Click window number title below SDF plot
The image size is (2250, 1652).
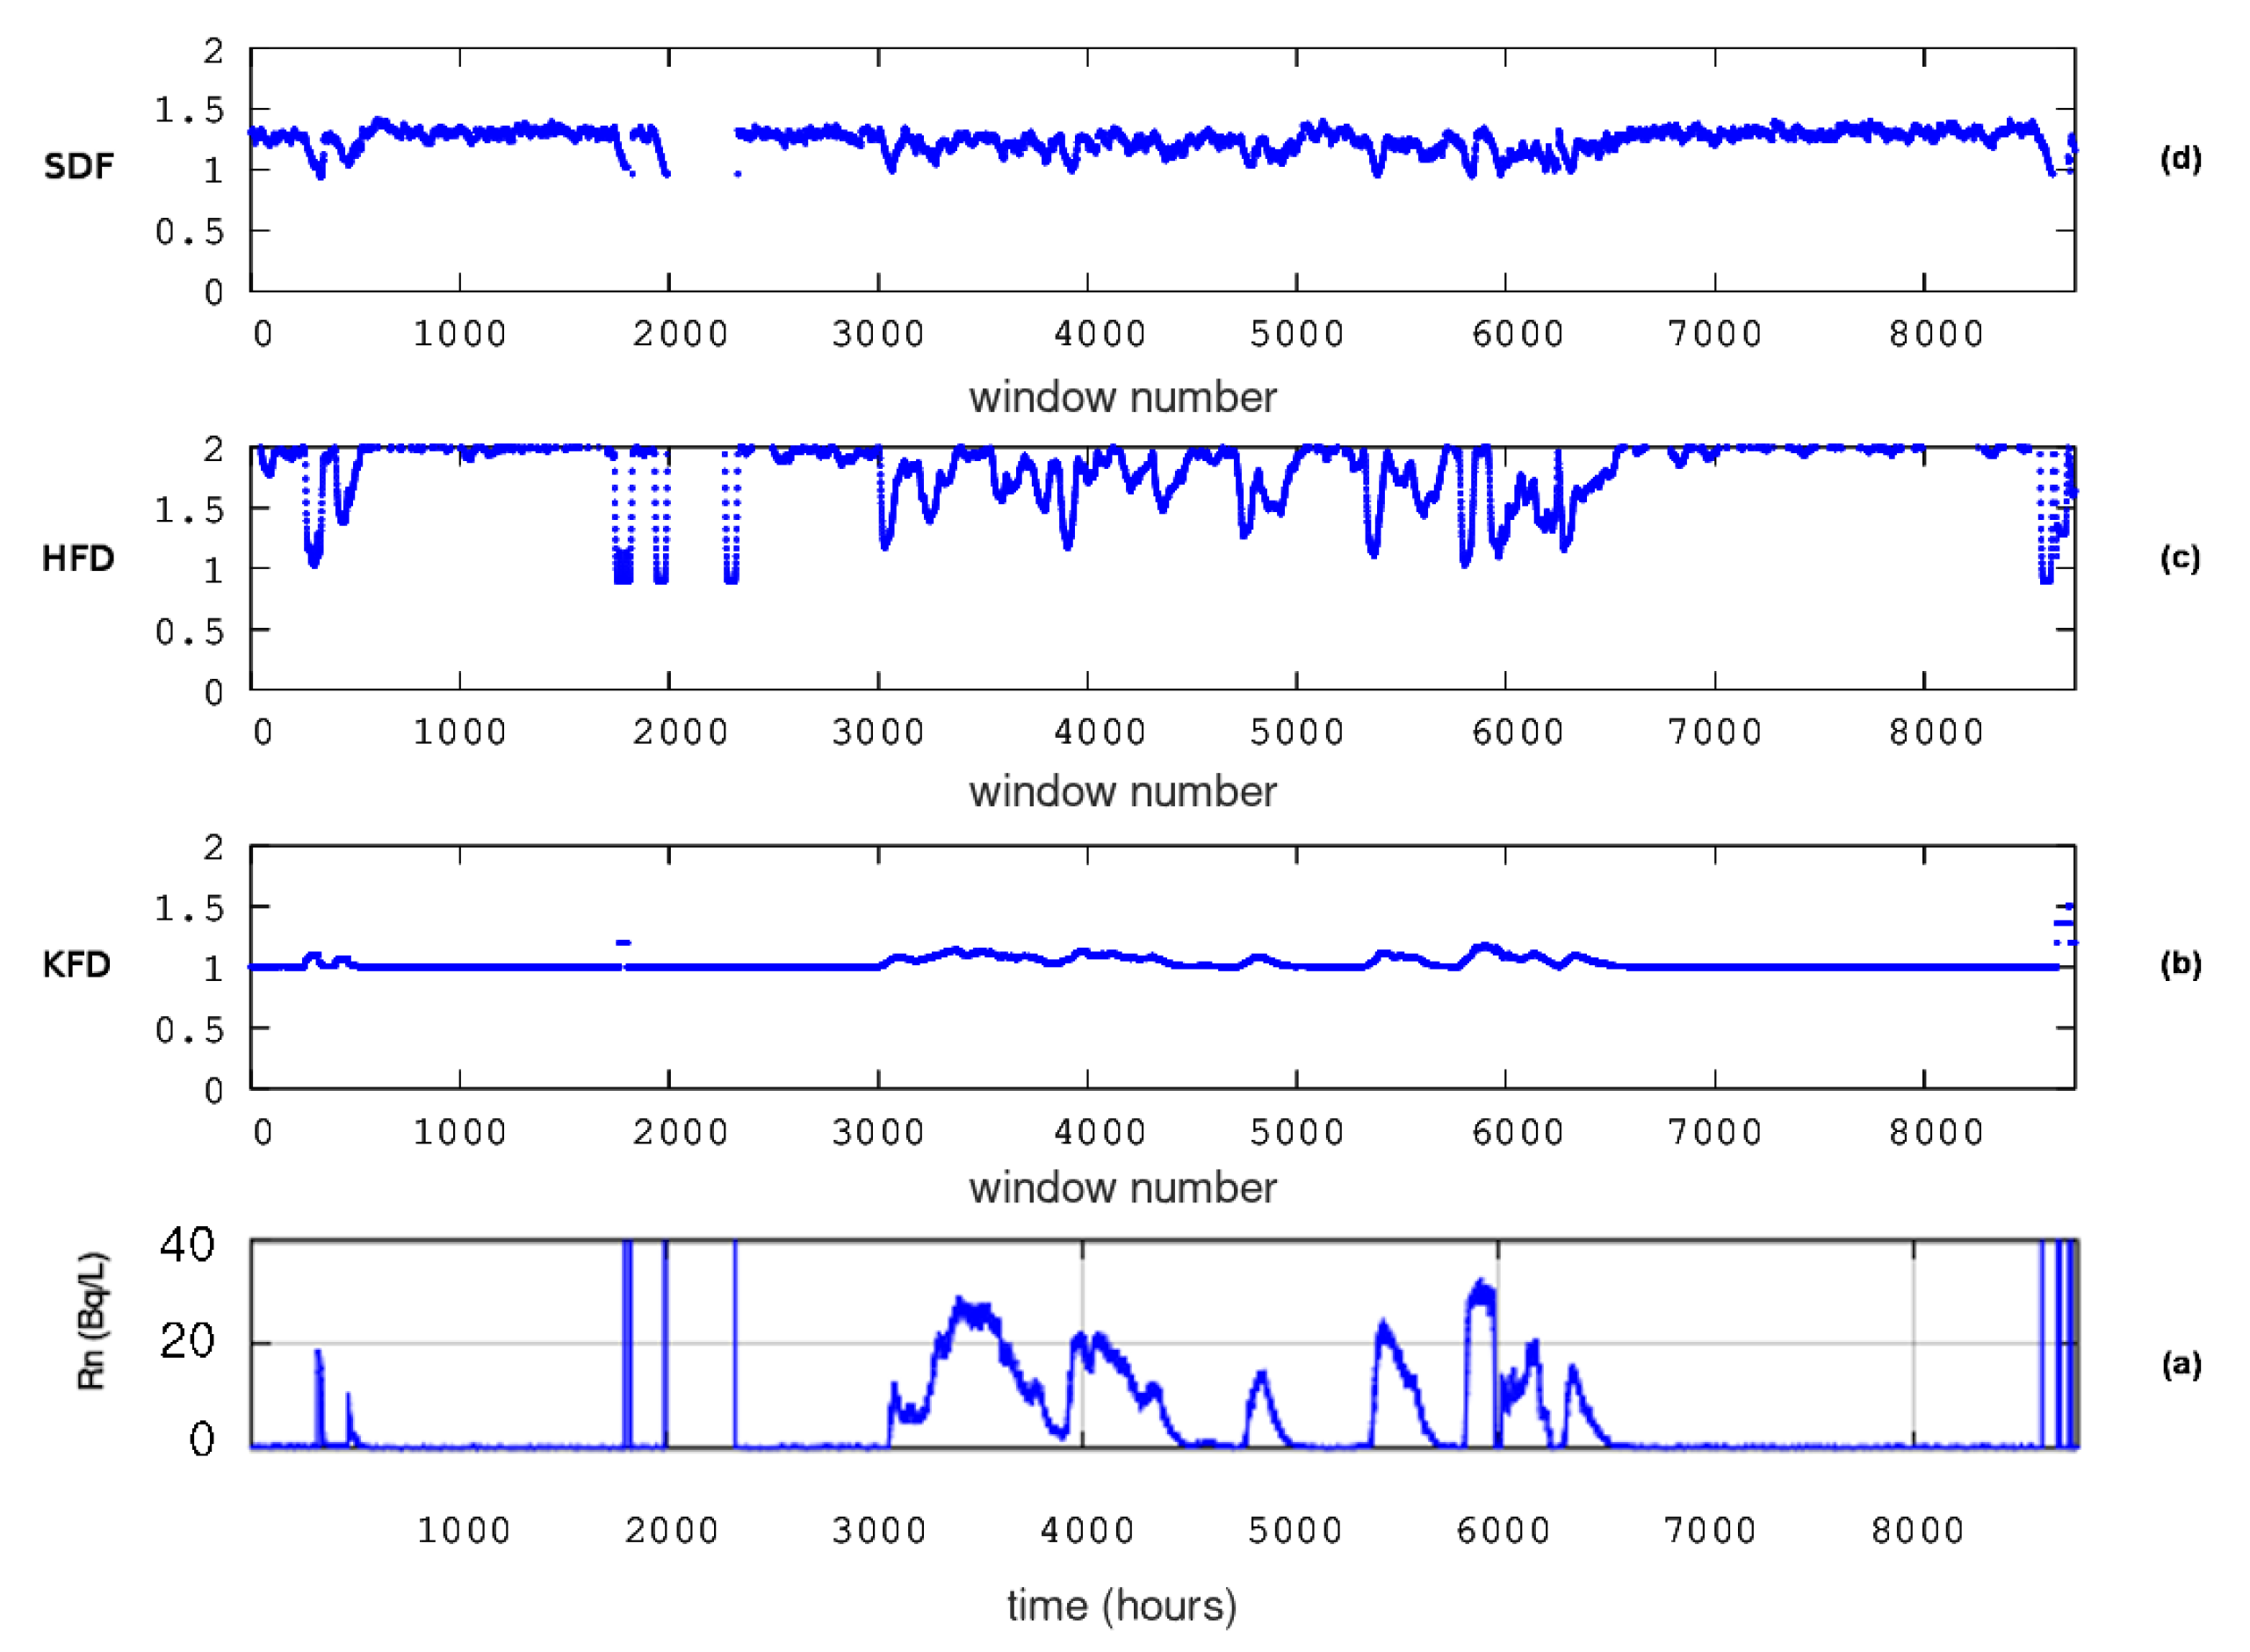pos(1122,398)
